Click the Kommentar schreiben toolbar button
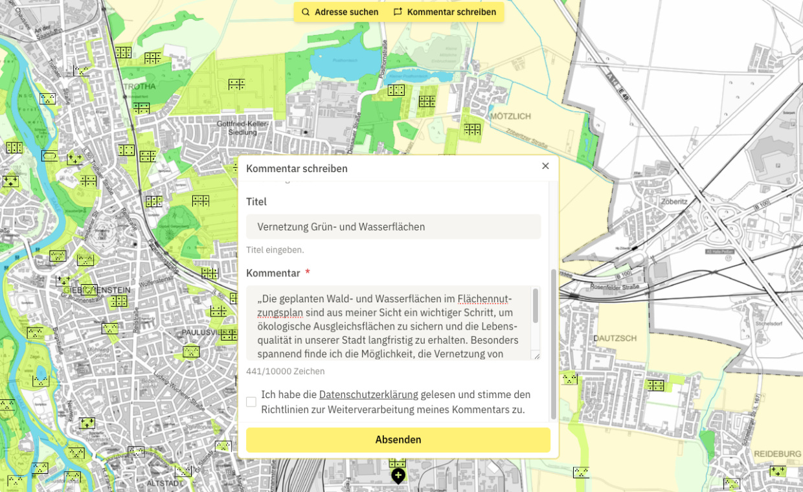 tap(445, 12)
